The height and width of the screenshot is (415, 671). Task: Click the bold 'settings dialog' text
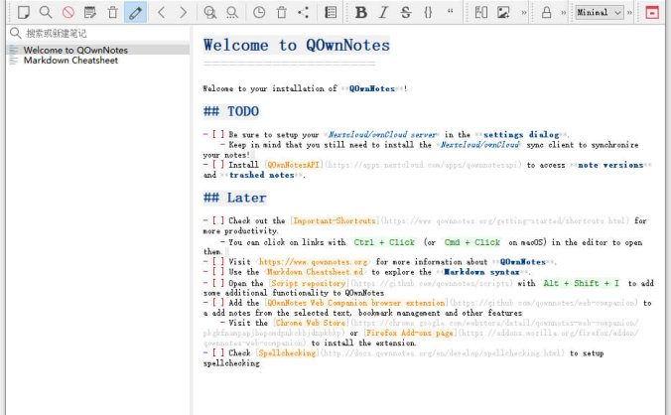[521, 135]
